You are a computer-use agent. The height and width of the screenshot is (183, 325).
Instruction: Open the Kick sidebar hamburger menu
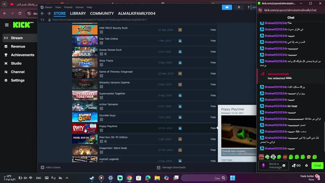pos(7,25)
